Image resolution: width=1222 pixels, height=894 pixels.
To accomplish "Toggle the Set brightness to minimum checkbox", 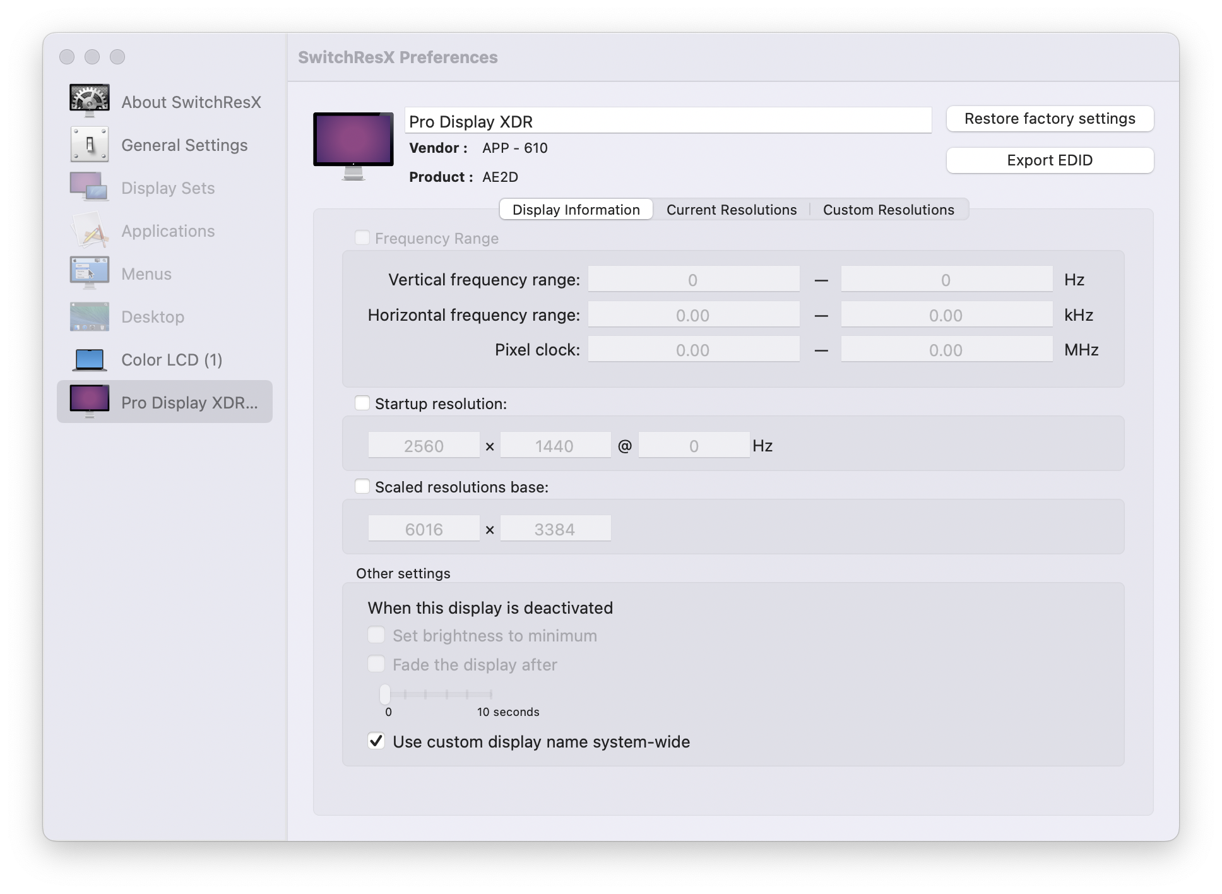I will [x=376, y=635].
